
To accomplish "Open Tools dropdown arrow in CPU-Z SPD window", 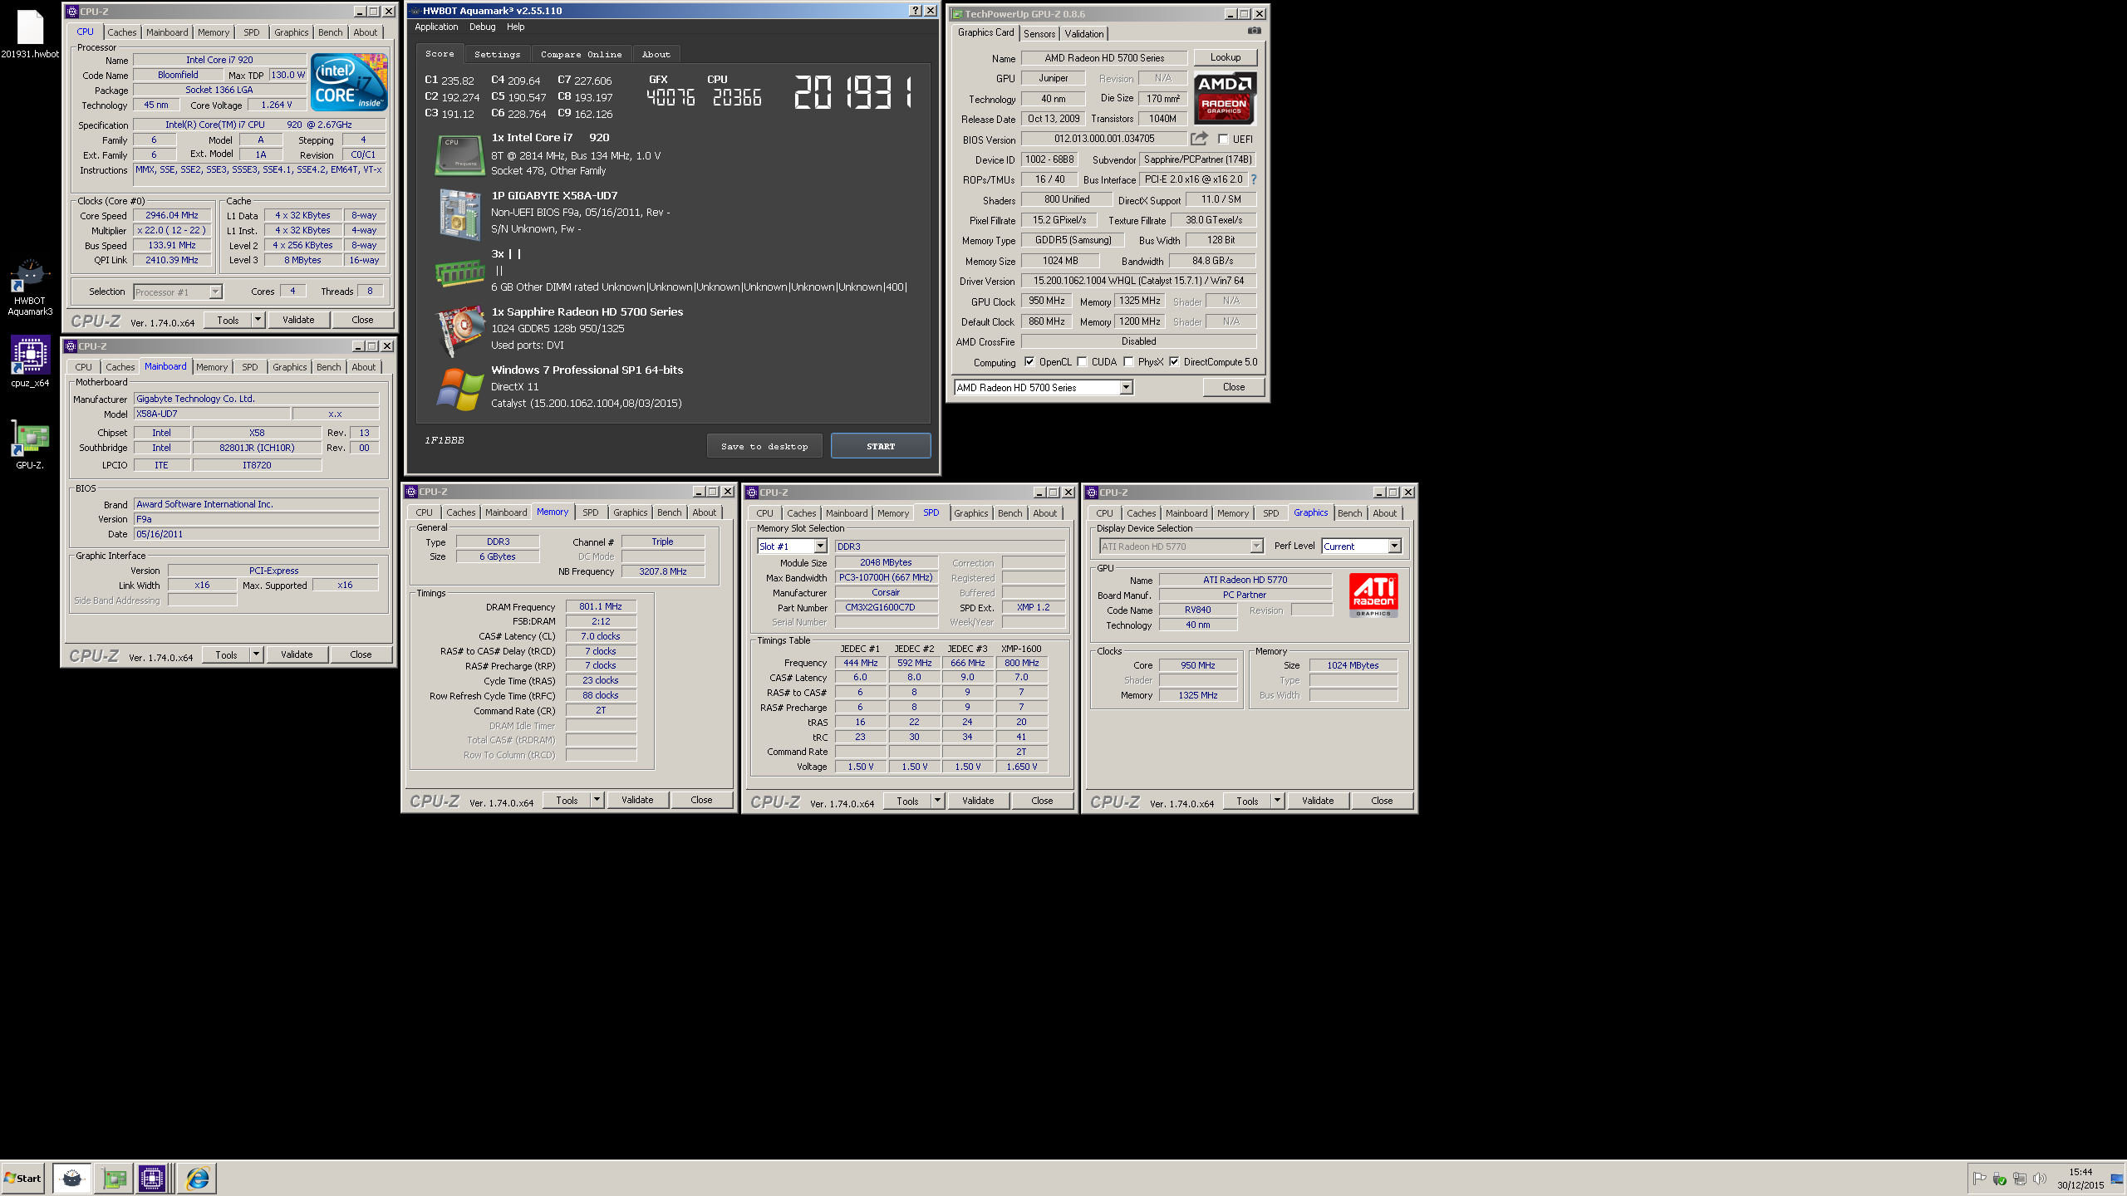I will coord(937,801).
